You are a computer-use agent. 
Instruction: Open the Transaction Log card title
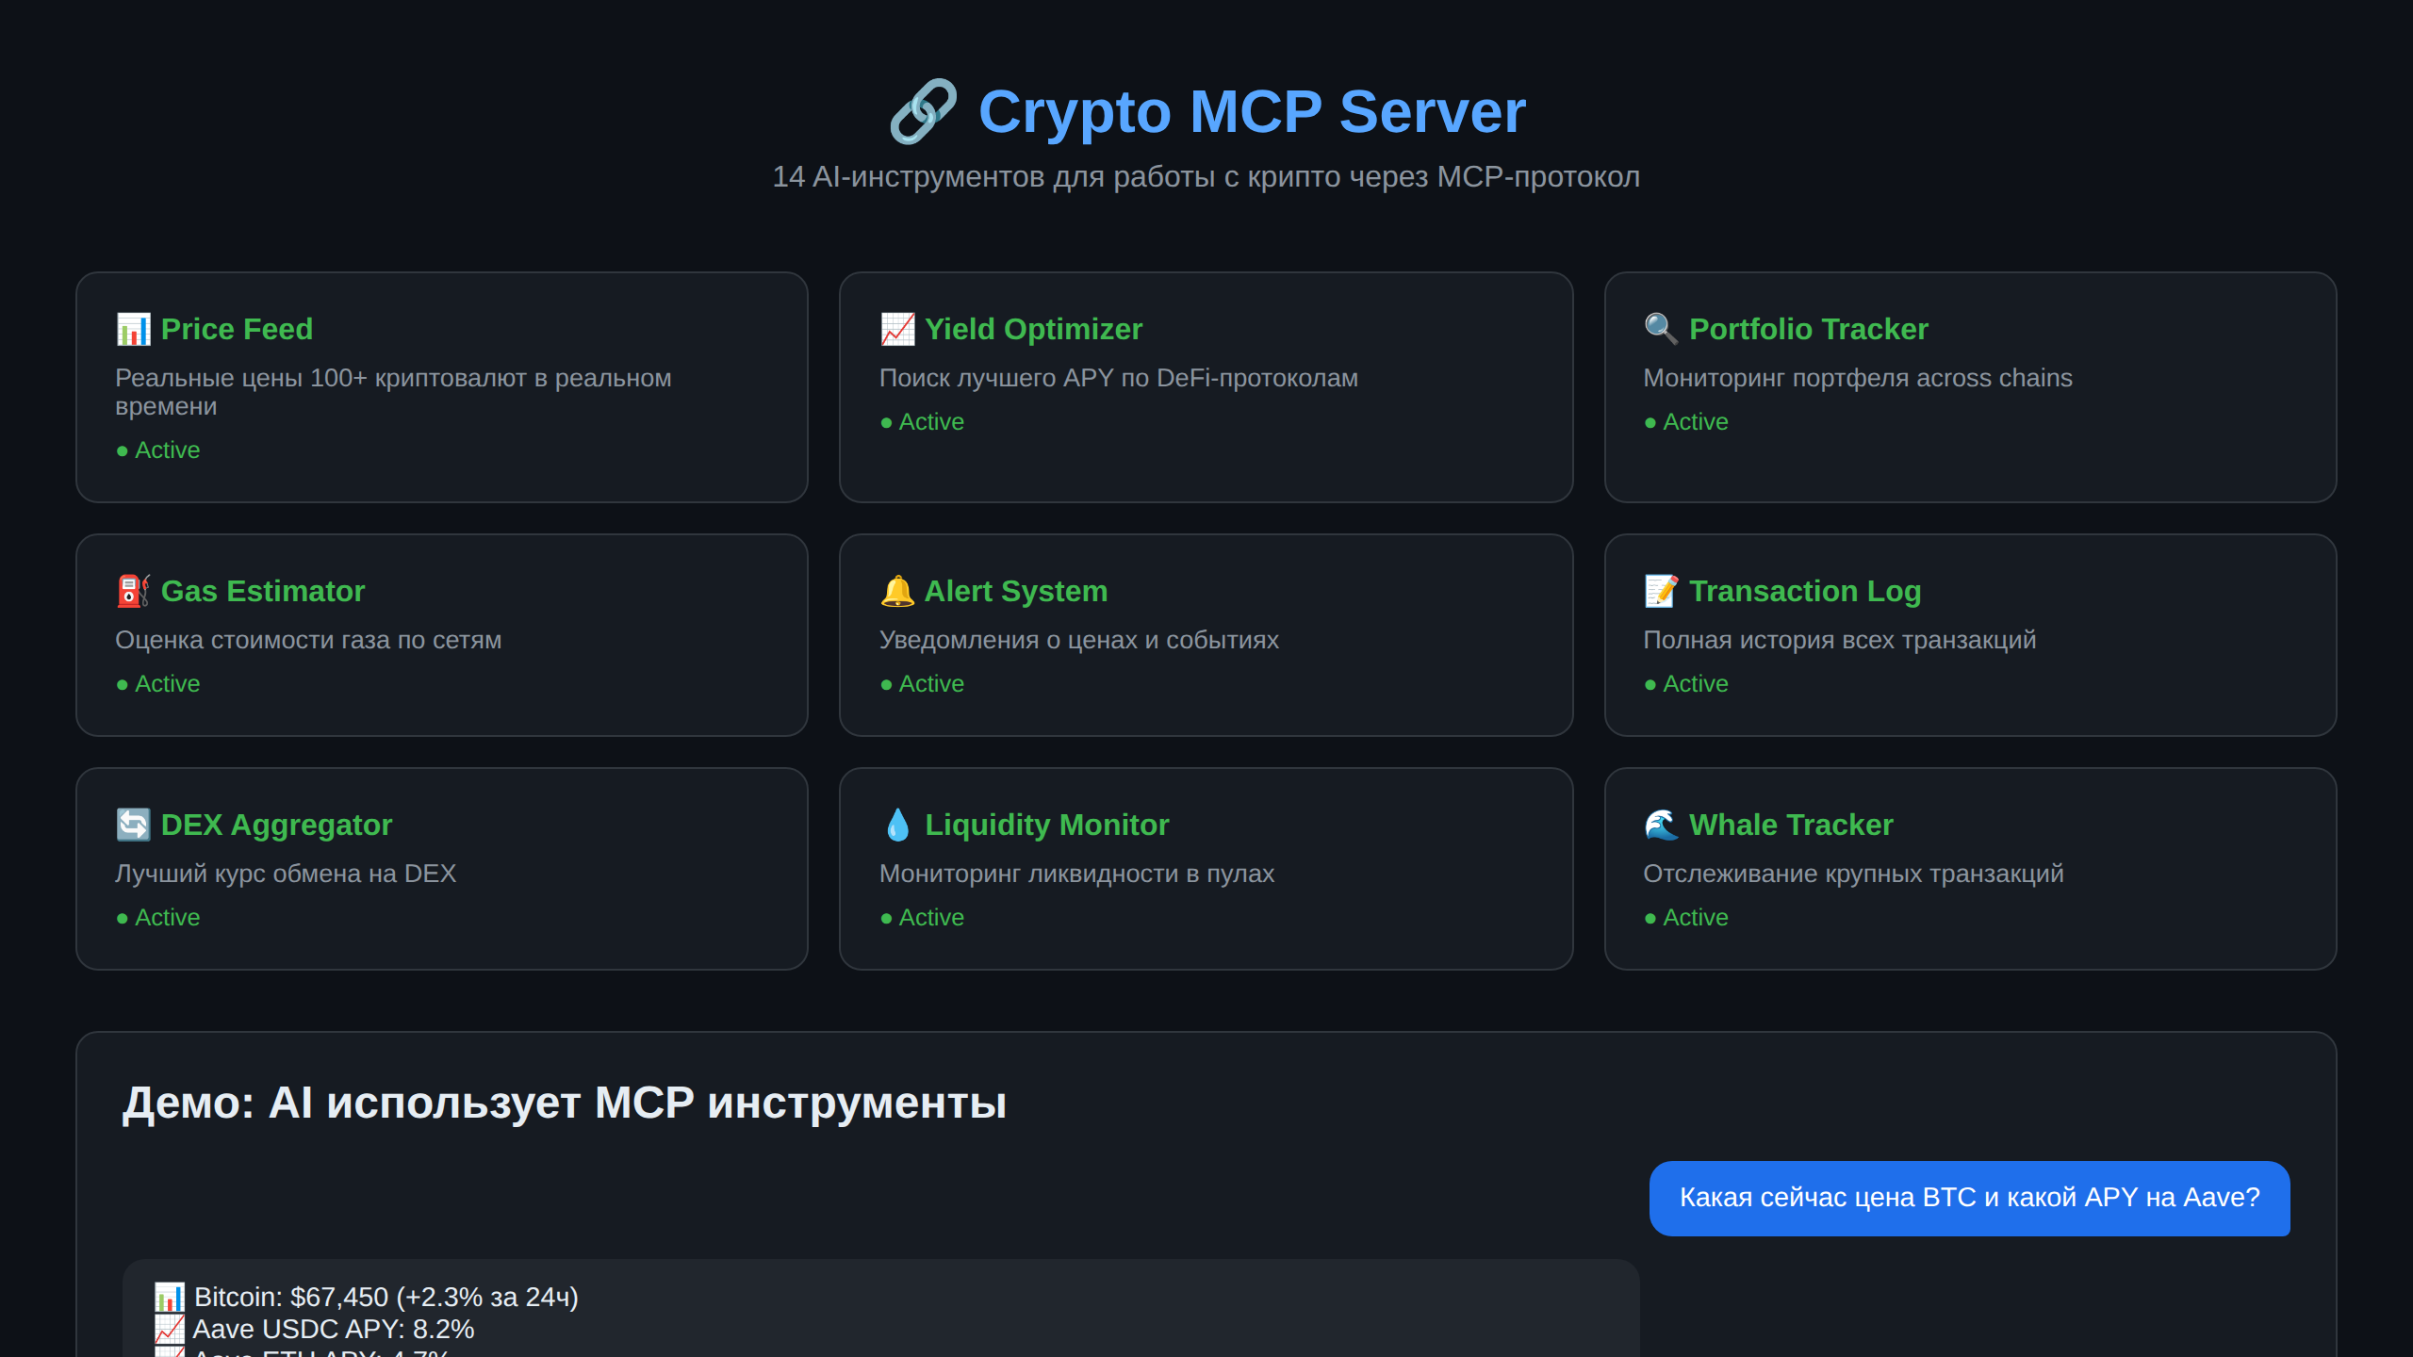pyautogui.click(x=1804, y=591)
